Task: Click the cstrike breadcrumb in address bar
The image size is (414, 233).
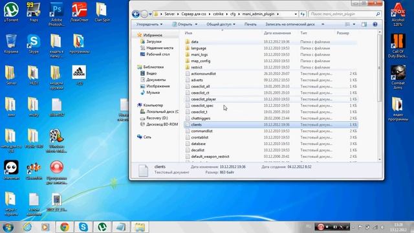Action: 219,14
